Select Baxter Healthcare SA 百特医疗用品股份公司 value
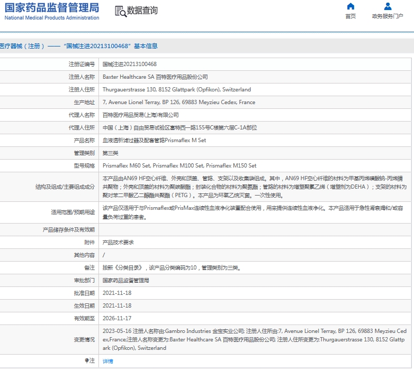The image size is (414, 371). click(x=155, y=77)
